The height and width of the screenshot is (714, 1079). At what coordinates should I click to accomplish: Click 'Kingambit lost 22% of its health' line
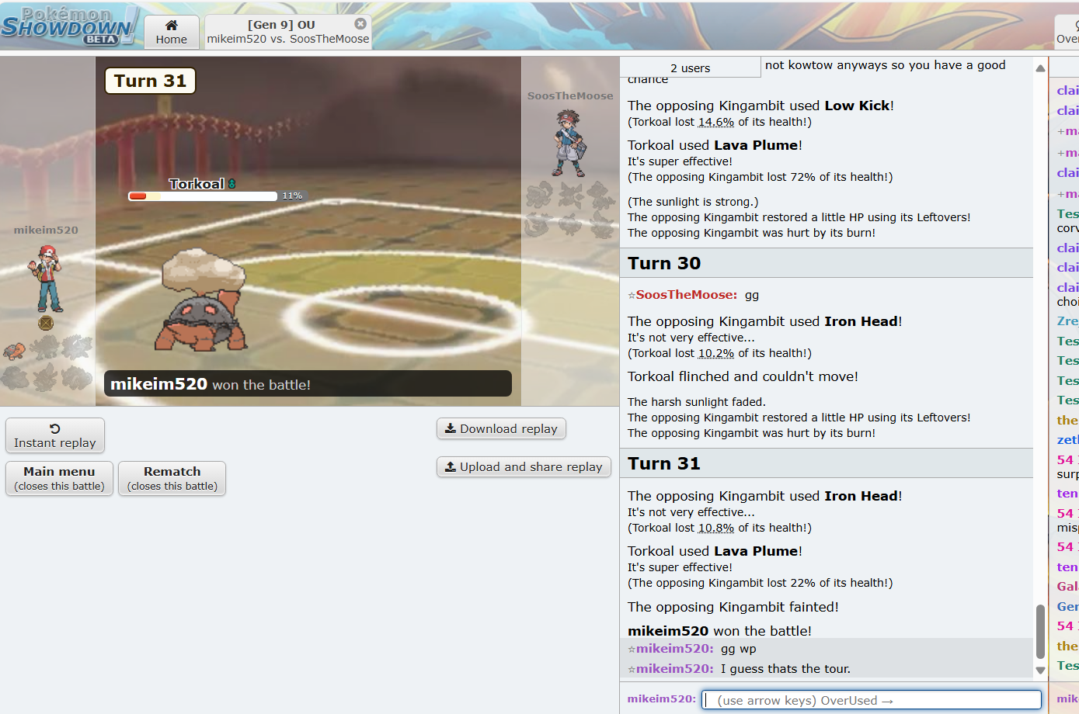(x=760, y=583)
